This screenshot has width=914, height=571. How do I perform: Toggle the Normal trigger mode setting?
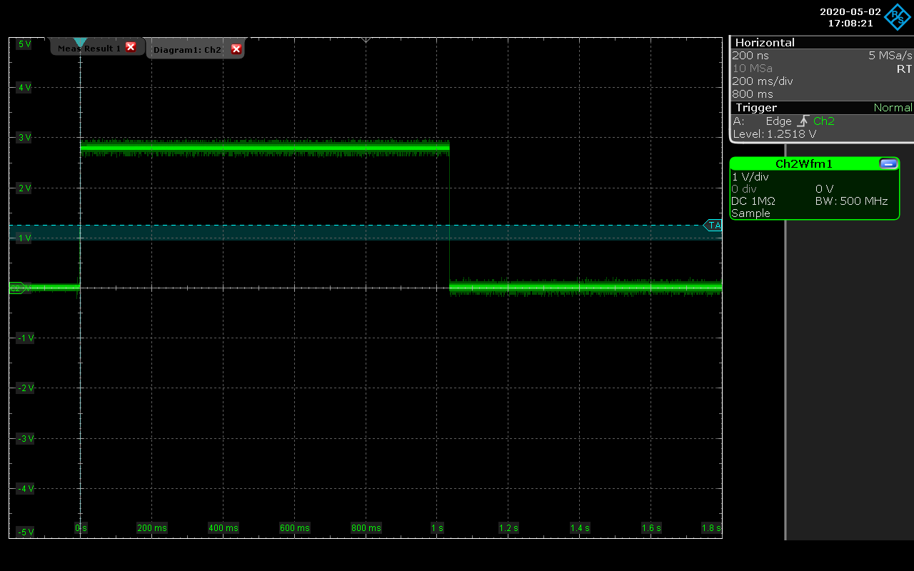[x=893, y=107]
